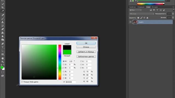Open 'Библиотеки цветов' button
This screenshot has width=175, height=98.
click(86, 56)
